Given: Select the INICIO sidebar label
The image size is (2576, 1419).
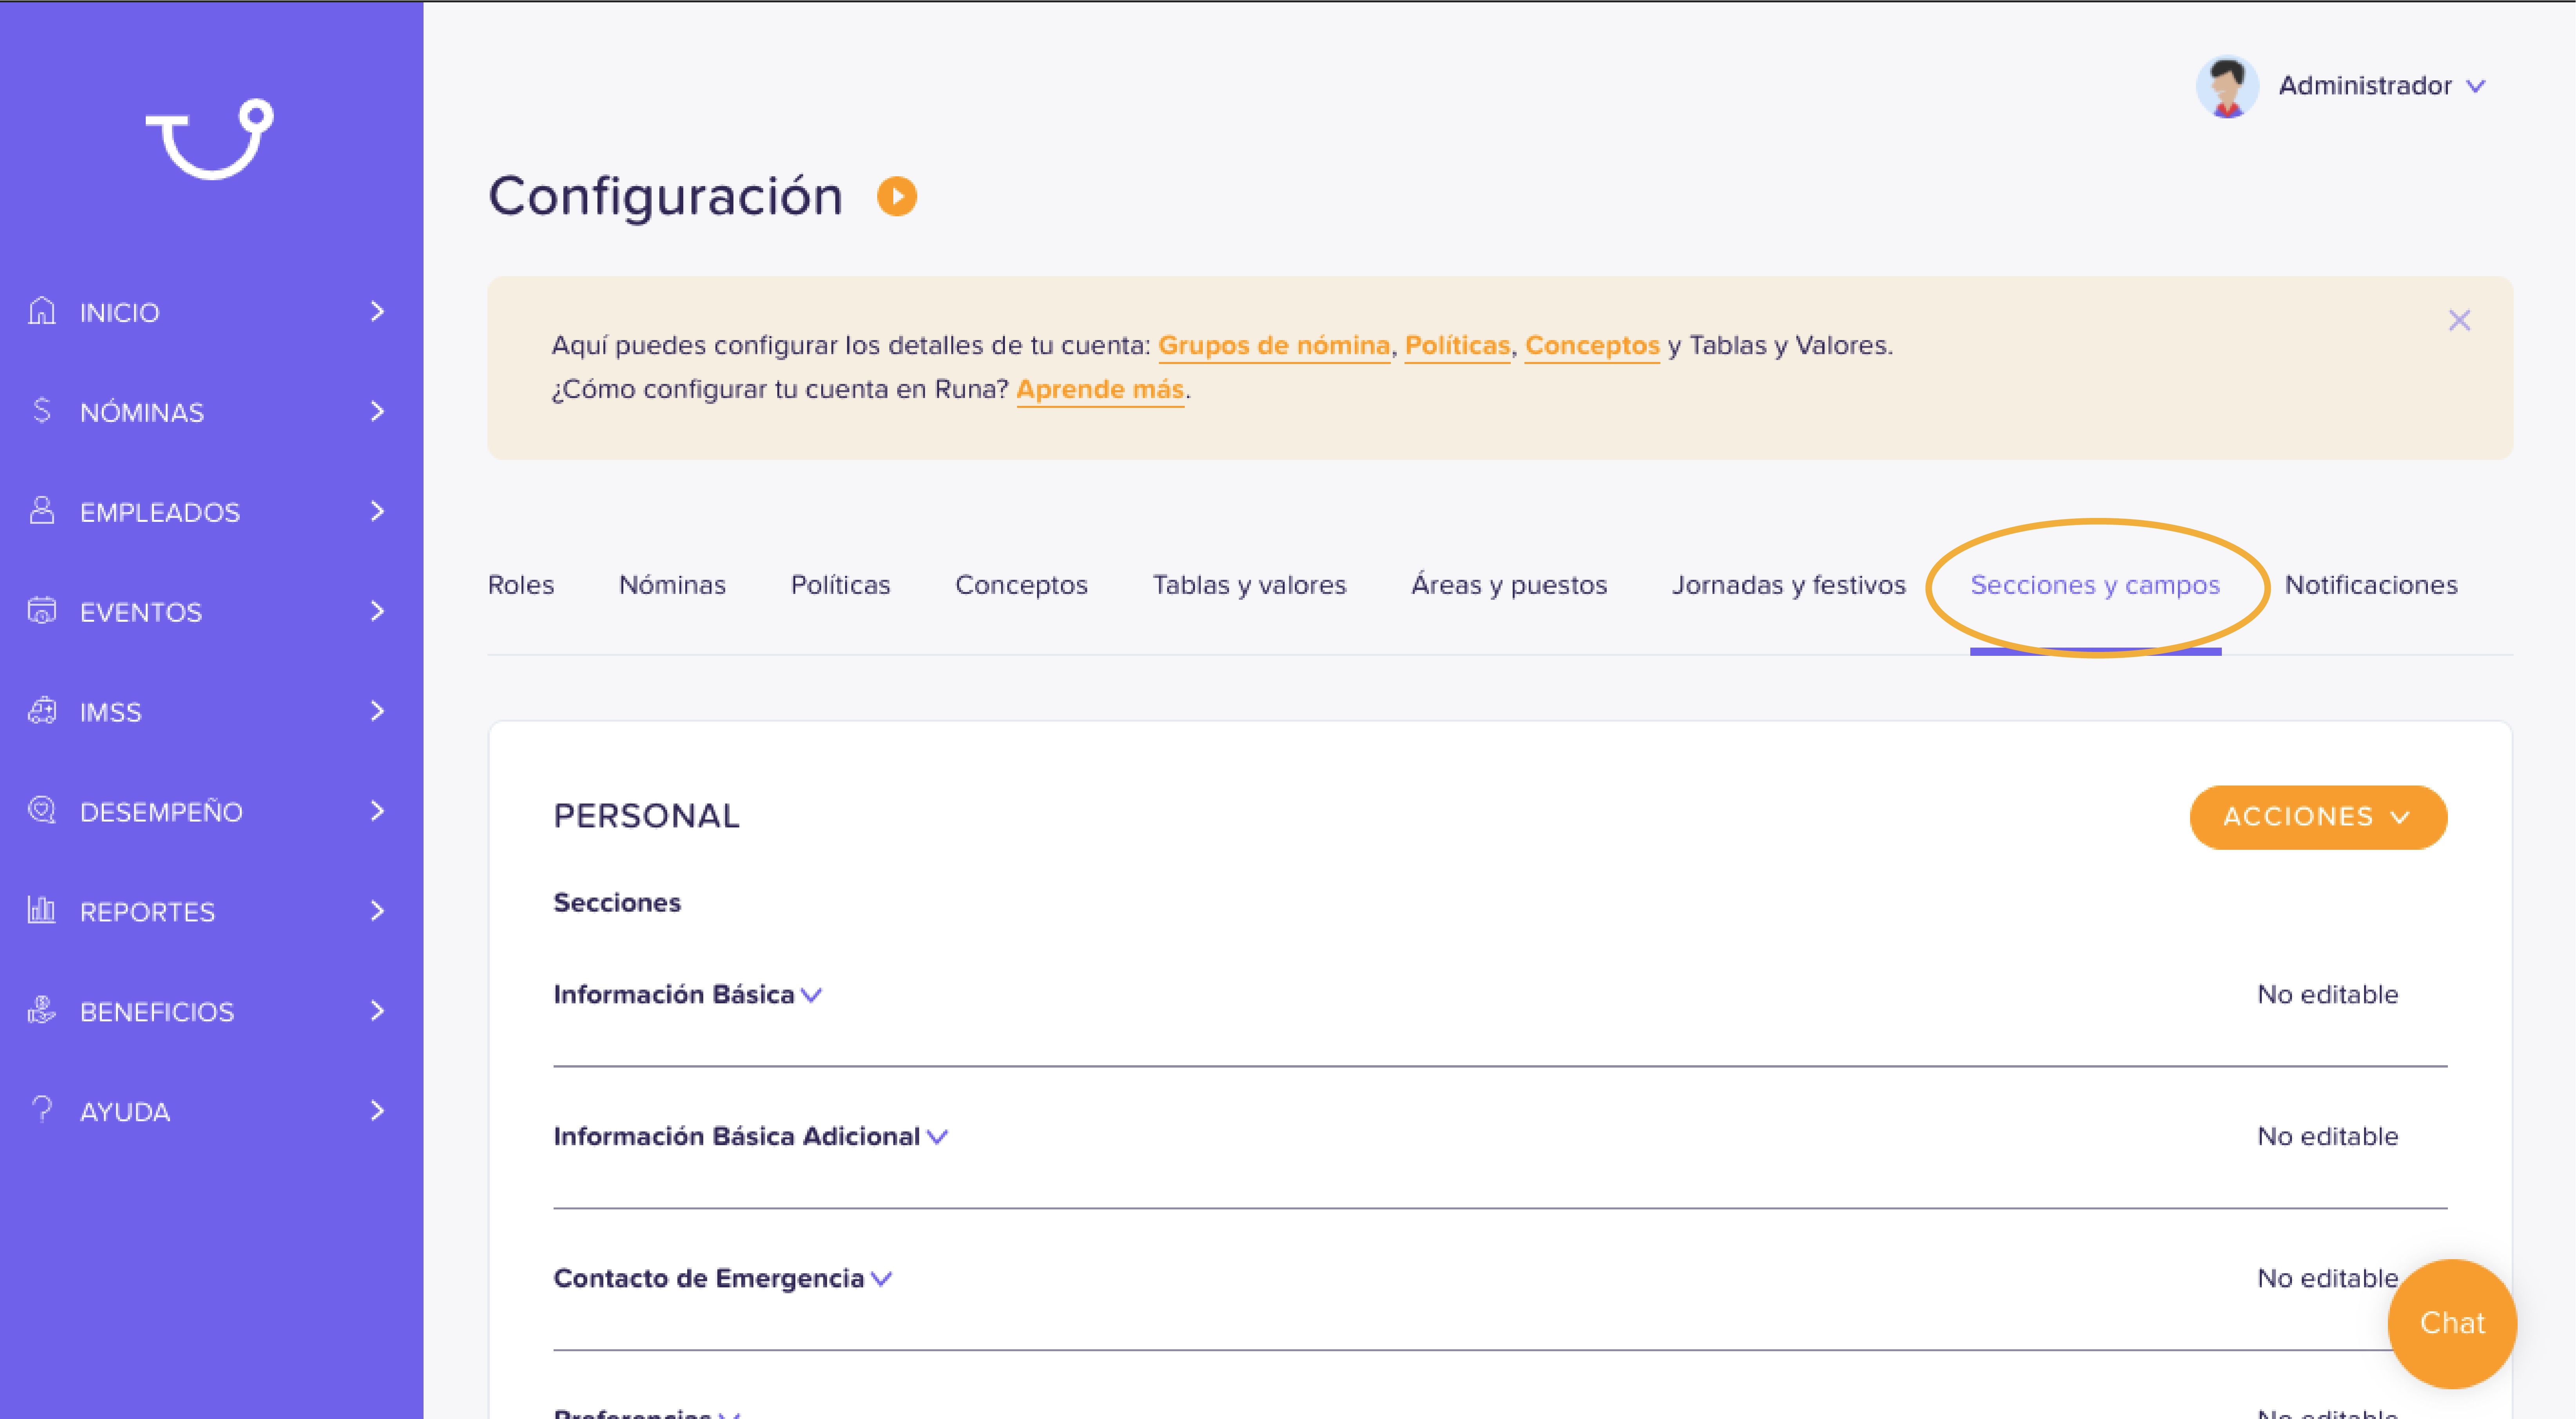Looking at the screenshot, I should (x=120, y=313).
